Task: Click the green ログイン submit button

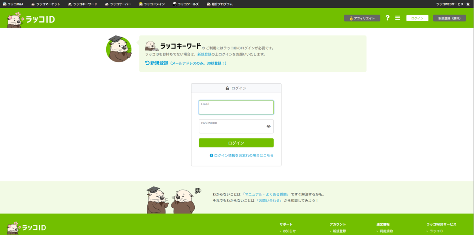Action: [x=236, y=143]
